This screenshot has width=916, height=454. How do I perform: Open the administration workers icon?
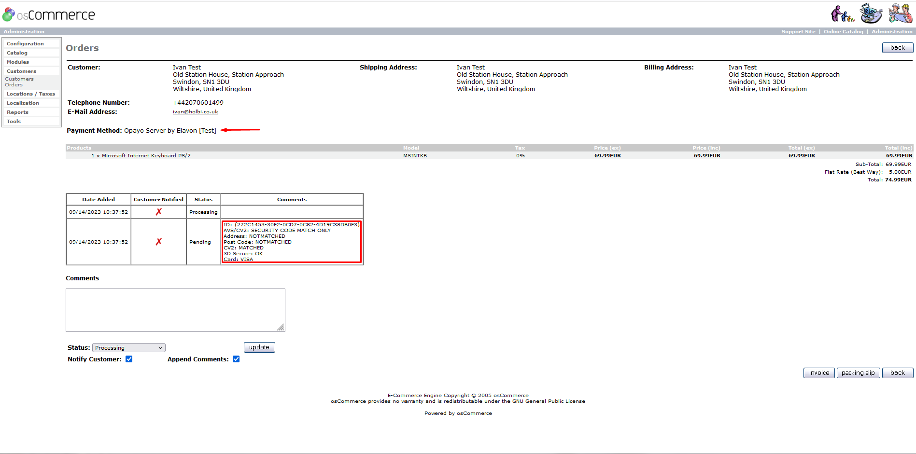coord(901,14)
